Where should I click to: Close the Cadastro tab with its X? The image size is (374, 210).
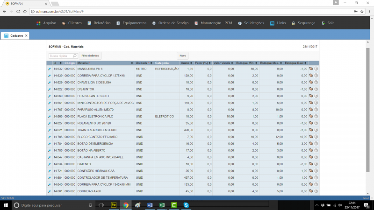tap(26, 35)
